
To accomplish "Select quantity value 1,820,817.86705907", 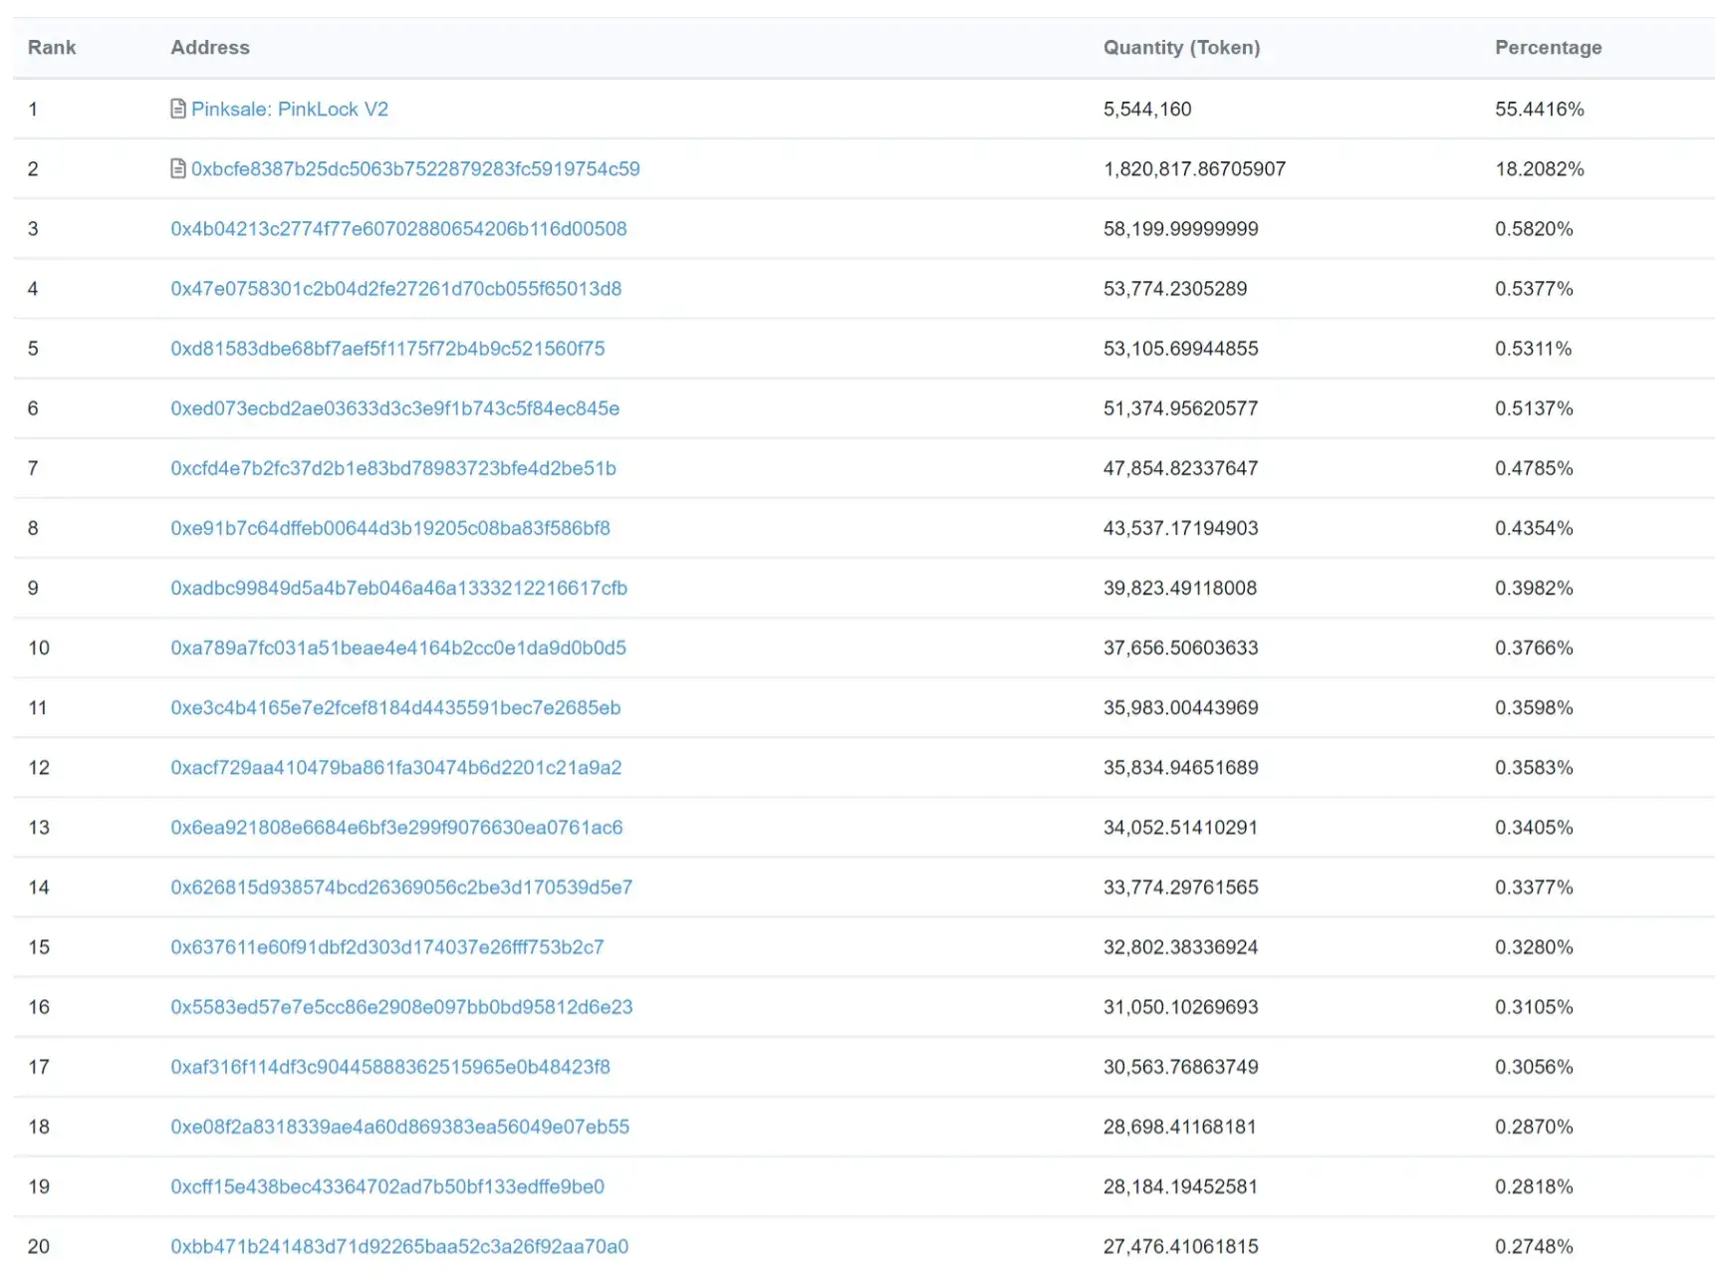I will tap(1194, 168).
